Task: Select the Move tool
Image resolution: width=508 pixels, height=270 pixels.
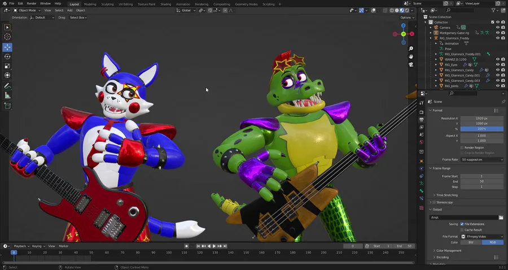Action: pyautogui.click(x=7, y=47)
